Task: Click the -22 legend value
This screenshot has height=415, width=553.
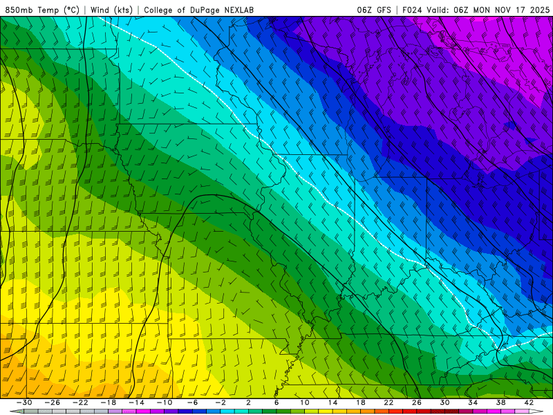Action: [x=80, y=403]
